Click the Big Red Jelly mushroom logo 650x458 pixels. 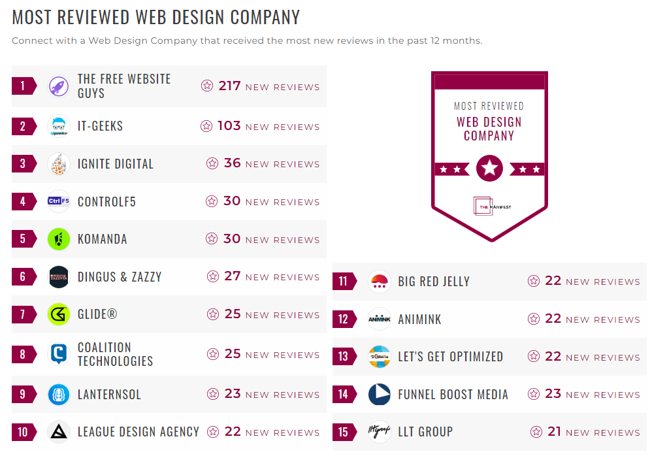379,281
